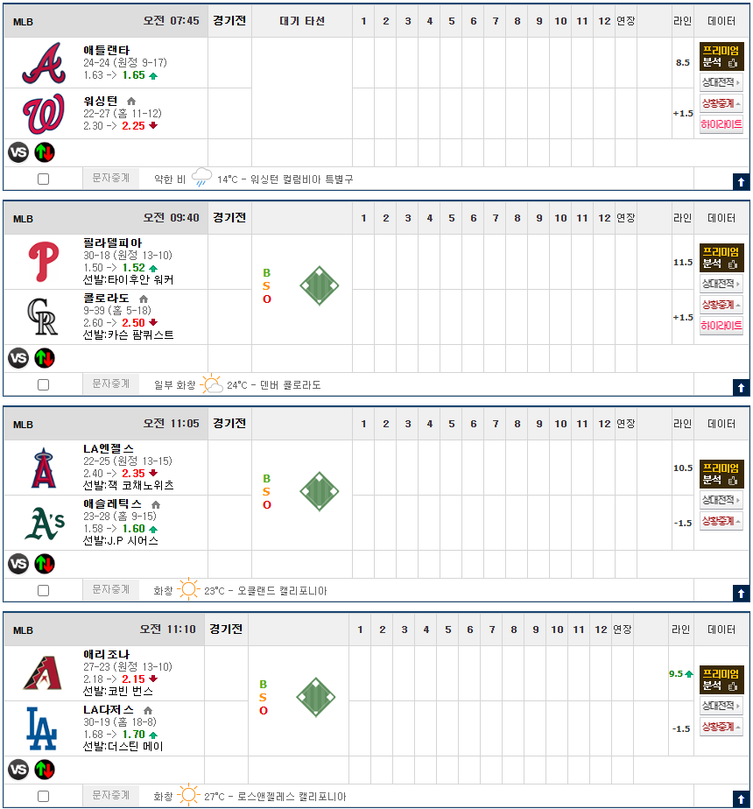The image size is (753, 809).
Task: Click the 필라델피아 team name
Action: [x=113, y=243]
